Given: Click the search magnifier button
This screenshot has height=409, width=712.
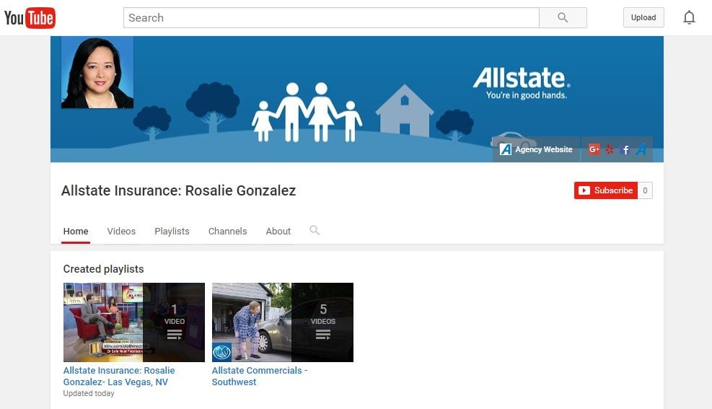Looking at the screenshot, I should 563,18.
